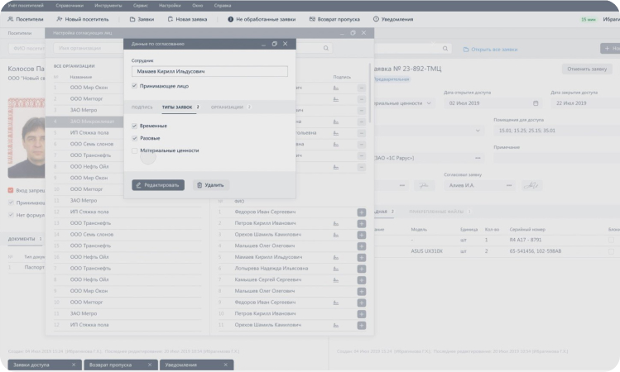Toggle the Принимающее лицо checkbox in dialog
This screenshot has width=620, height=372.
(x=134, y=86)
